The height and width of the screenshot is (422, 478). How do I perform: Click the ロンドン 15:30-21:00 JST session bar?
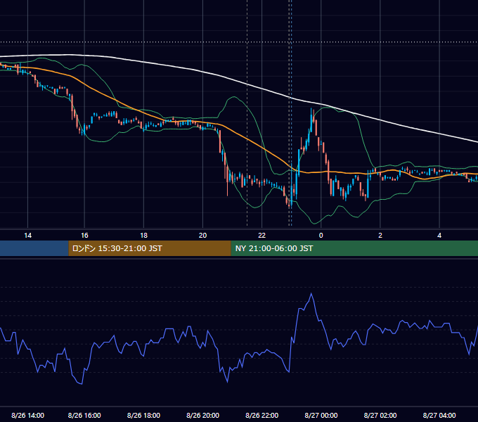click(x=150, y=248)
